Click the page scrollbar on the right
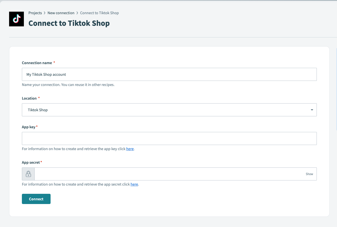 336,85
